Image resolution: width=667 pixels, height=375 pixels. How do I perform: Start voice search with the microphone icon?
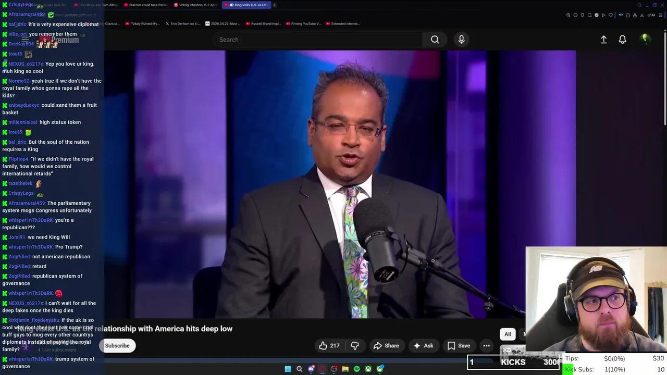[461, 40]
